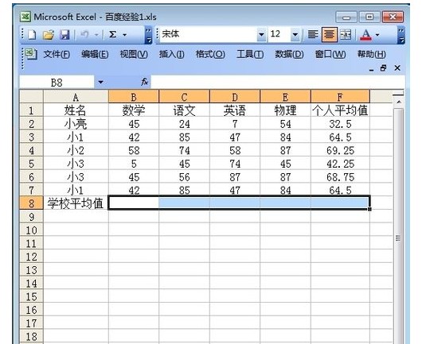Click the AutoSum sigma icon
This screenshot has width=422, height=344.
(x=113, y=34)
